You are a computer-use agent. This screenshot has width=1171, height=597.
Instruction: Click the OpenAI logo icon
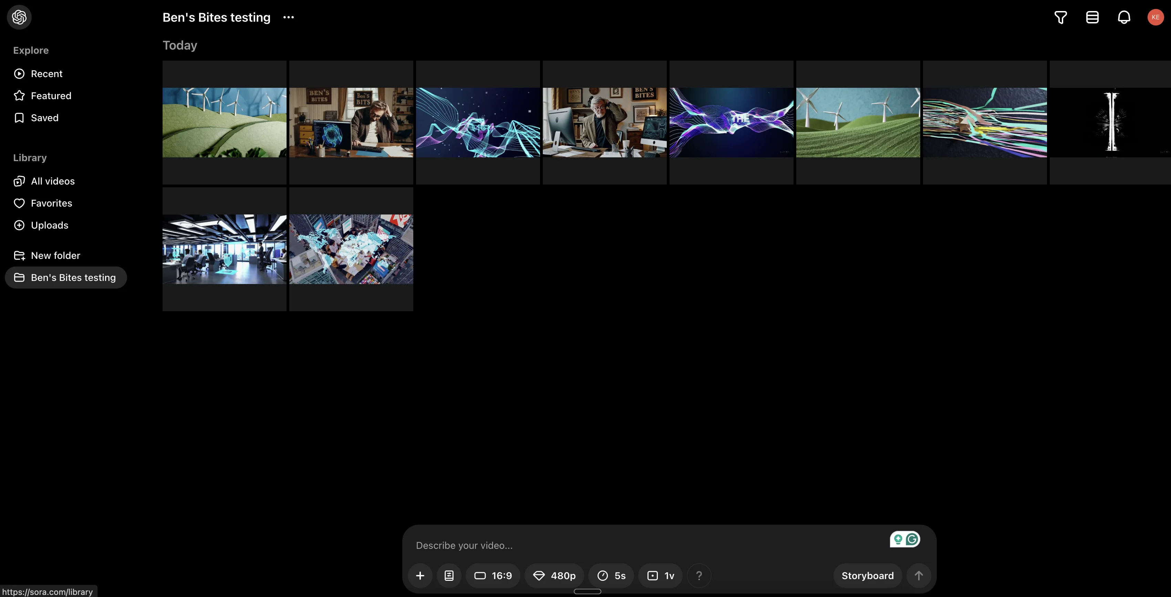click(19, 17)
